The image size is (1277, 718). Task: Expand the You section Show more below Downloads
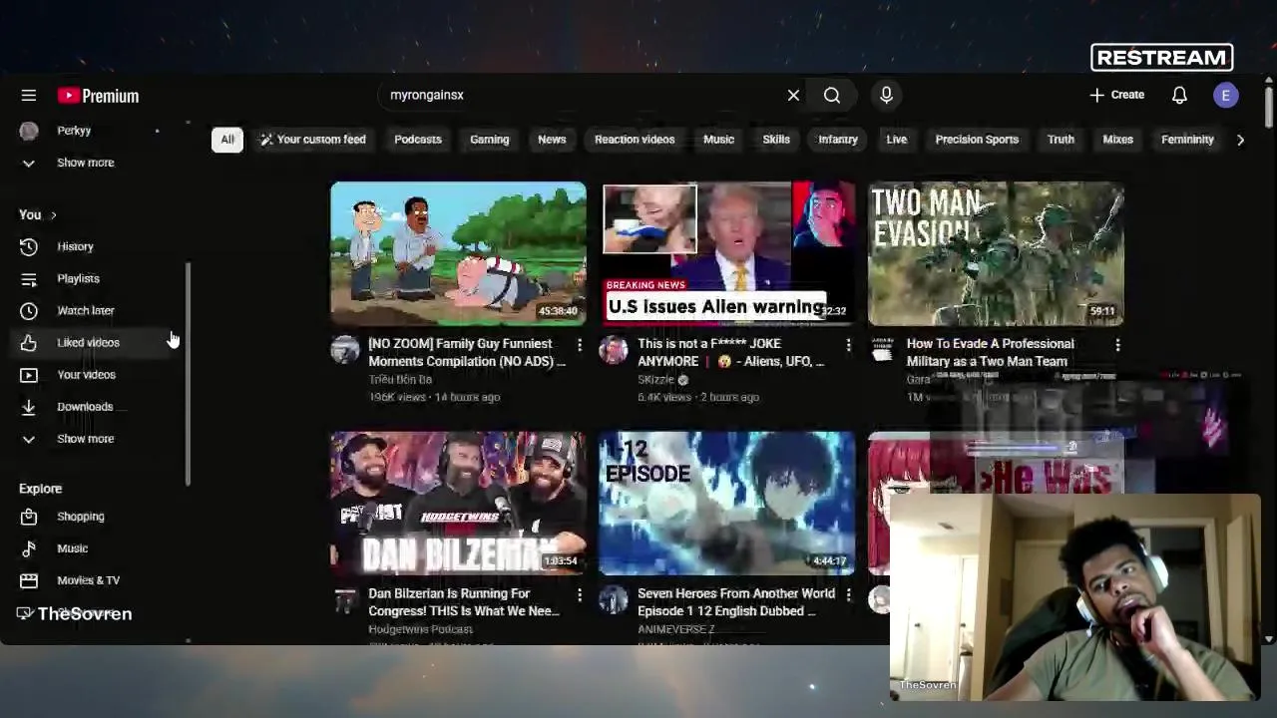click(x=96, y=439)
